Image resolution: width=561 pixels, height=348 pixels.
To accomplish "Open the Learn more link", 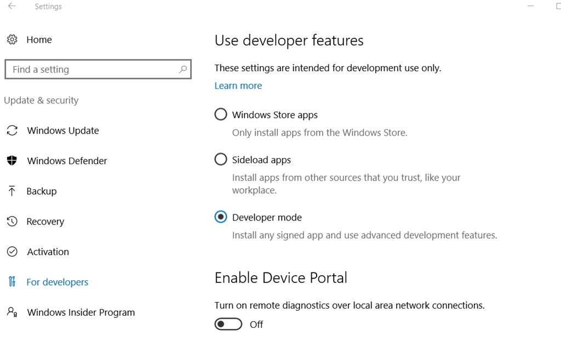I will [238, 86].
